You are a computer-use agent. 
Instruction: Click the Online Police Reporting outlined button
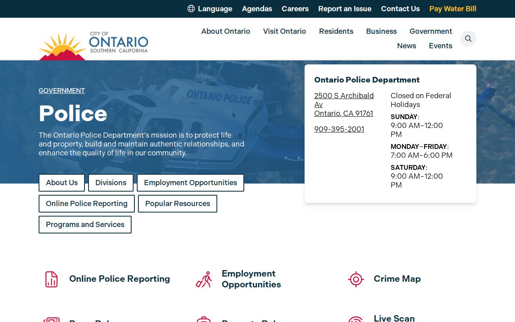(87, 204)
